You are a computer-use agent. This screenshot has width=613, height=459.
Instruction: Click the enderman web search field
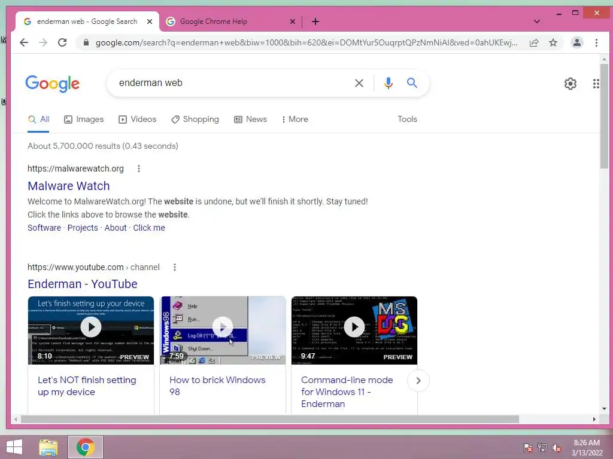click(230, 82)
